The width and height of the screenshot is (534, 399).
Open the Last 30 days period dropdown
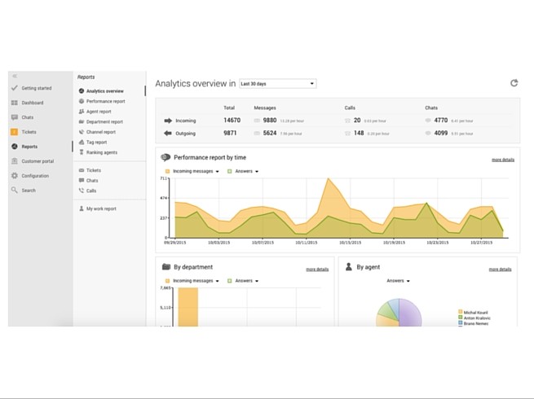tap(278, 84)
